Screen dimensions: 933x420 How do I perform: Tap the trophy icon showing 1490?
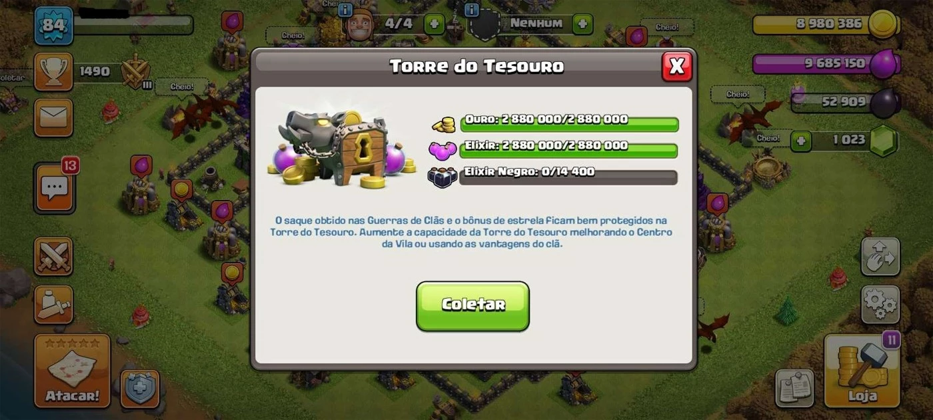point(53,71)
